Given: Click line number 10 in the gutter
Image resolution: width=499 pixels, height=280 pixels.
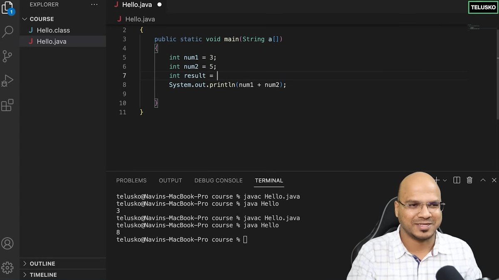Looking at the screenshot, I should (122, 103).
